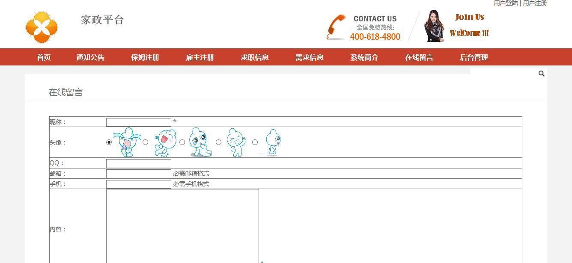The height and width of the screenshot is (263, 572).
Task: Click the sitting big-eyed avatar image
Action: pyautogui.click(x=200, y=142)
